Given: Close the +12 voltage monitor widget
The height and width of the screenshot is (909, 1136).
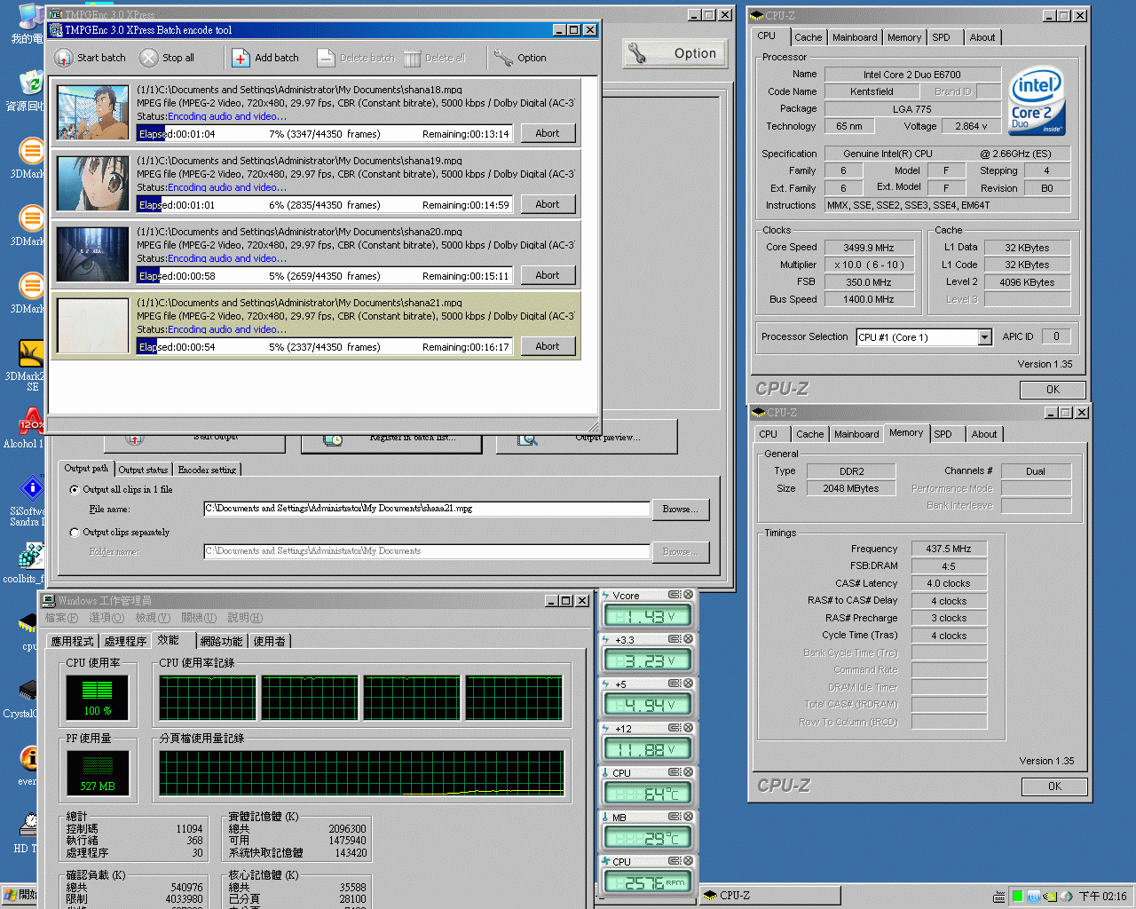Looking at the screenshot, I should pyautogui.click(x=688, y=728).
